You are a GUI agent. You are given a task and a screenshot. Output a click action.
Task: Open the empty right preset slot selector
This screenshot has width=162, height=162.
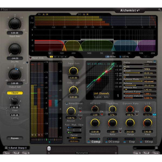coord(145,148)
